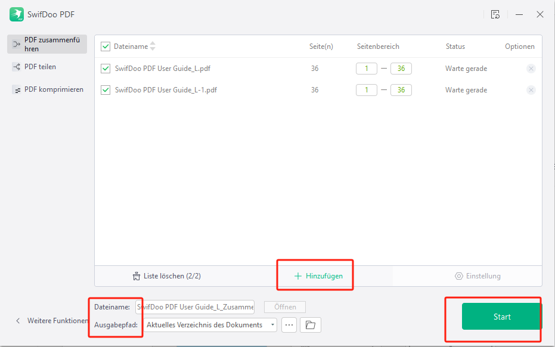Viewport: 555px width, 347px height.
Task: Open the history list icon in title bar
Action: (495, 14)
